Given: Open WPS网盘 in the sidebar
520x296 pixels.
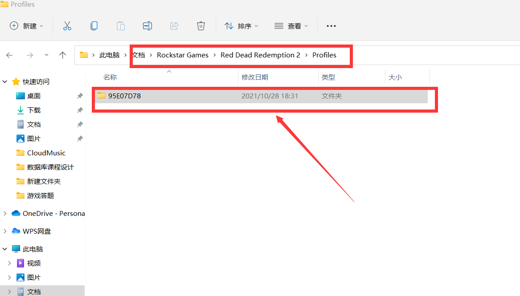Looking at the screenshot, I should (x=37, y=231).
